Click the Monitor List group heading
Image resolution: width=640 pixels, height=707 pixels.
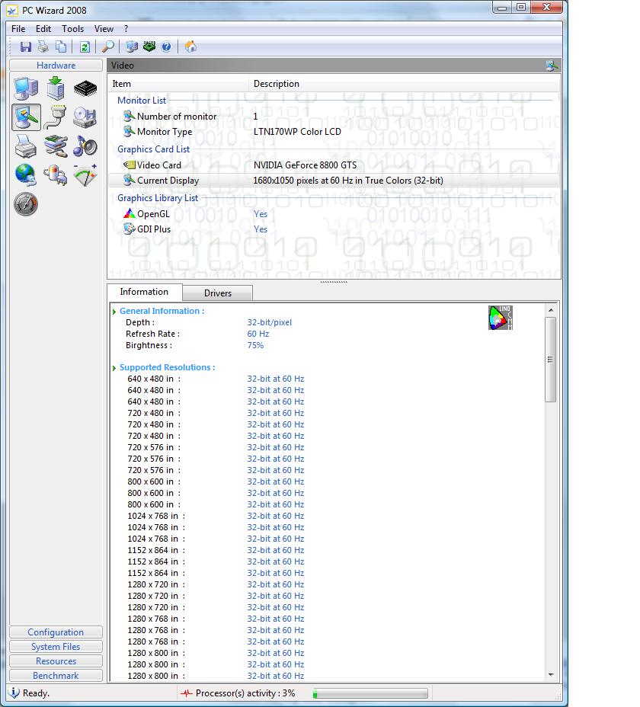[142, 100]
